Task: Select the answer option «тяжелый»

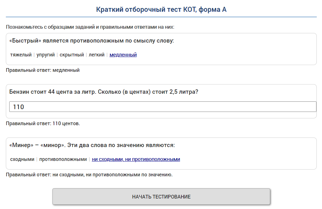Action: (x=21, y=55)
